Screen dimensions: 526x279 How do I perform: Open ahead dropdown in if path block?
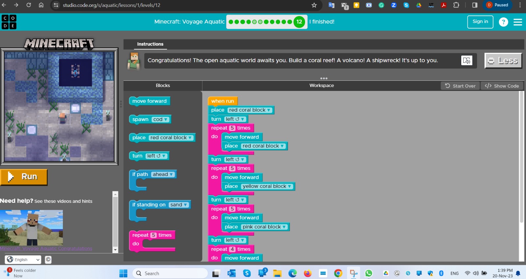pos(163,174)
